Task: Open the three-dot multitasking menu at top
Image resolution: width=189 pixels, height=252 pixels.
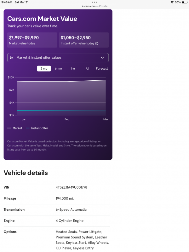Action: coord(94,2)
